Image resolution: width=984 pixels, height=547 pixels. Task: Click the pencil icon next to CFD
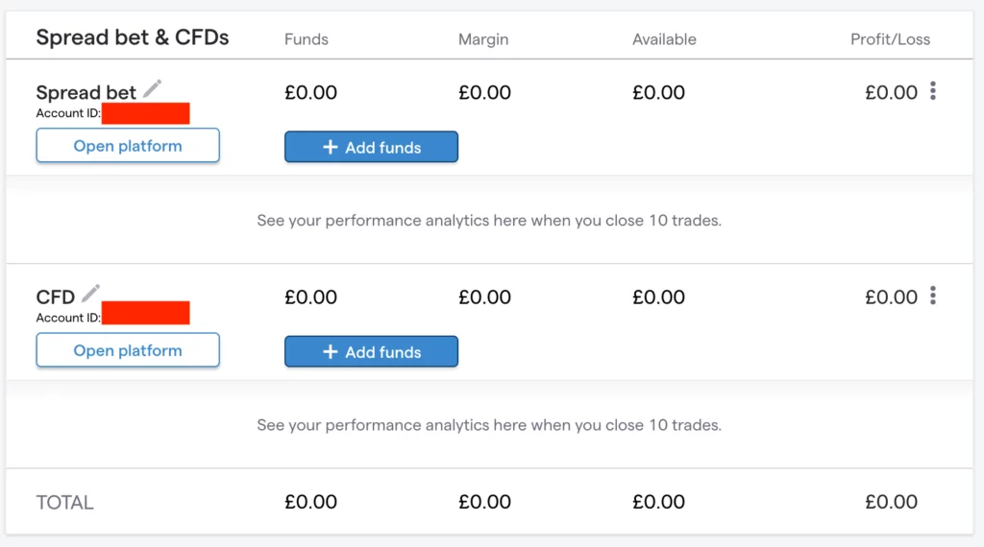pos(91,294)
